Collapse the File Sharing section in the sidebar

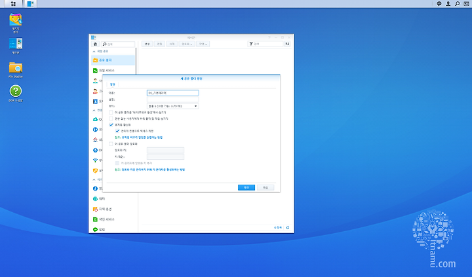point(94,52)
